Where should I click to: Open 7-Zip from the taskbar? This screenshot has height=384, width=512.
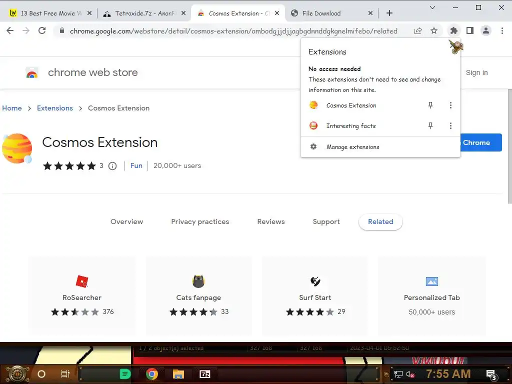[204, 374]
